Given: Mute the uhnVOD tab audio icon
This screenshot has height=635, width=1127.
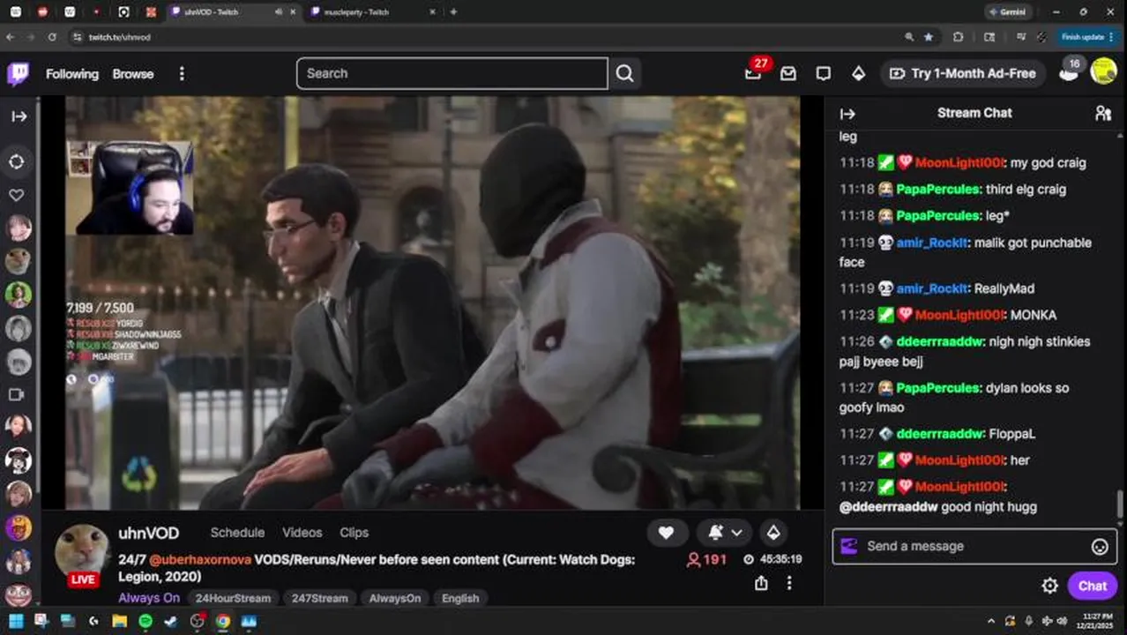Looking at the screenshot, I should coord(279,12).
